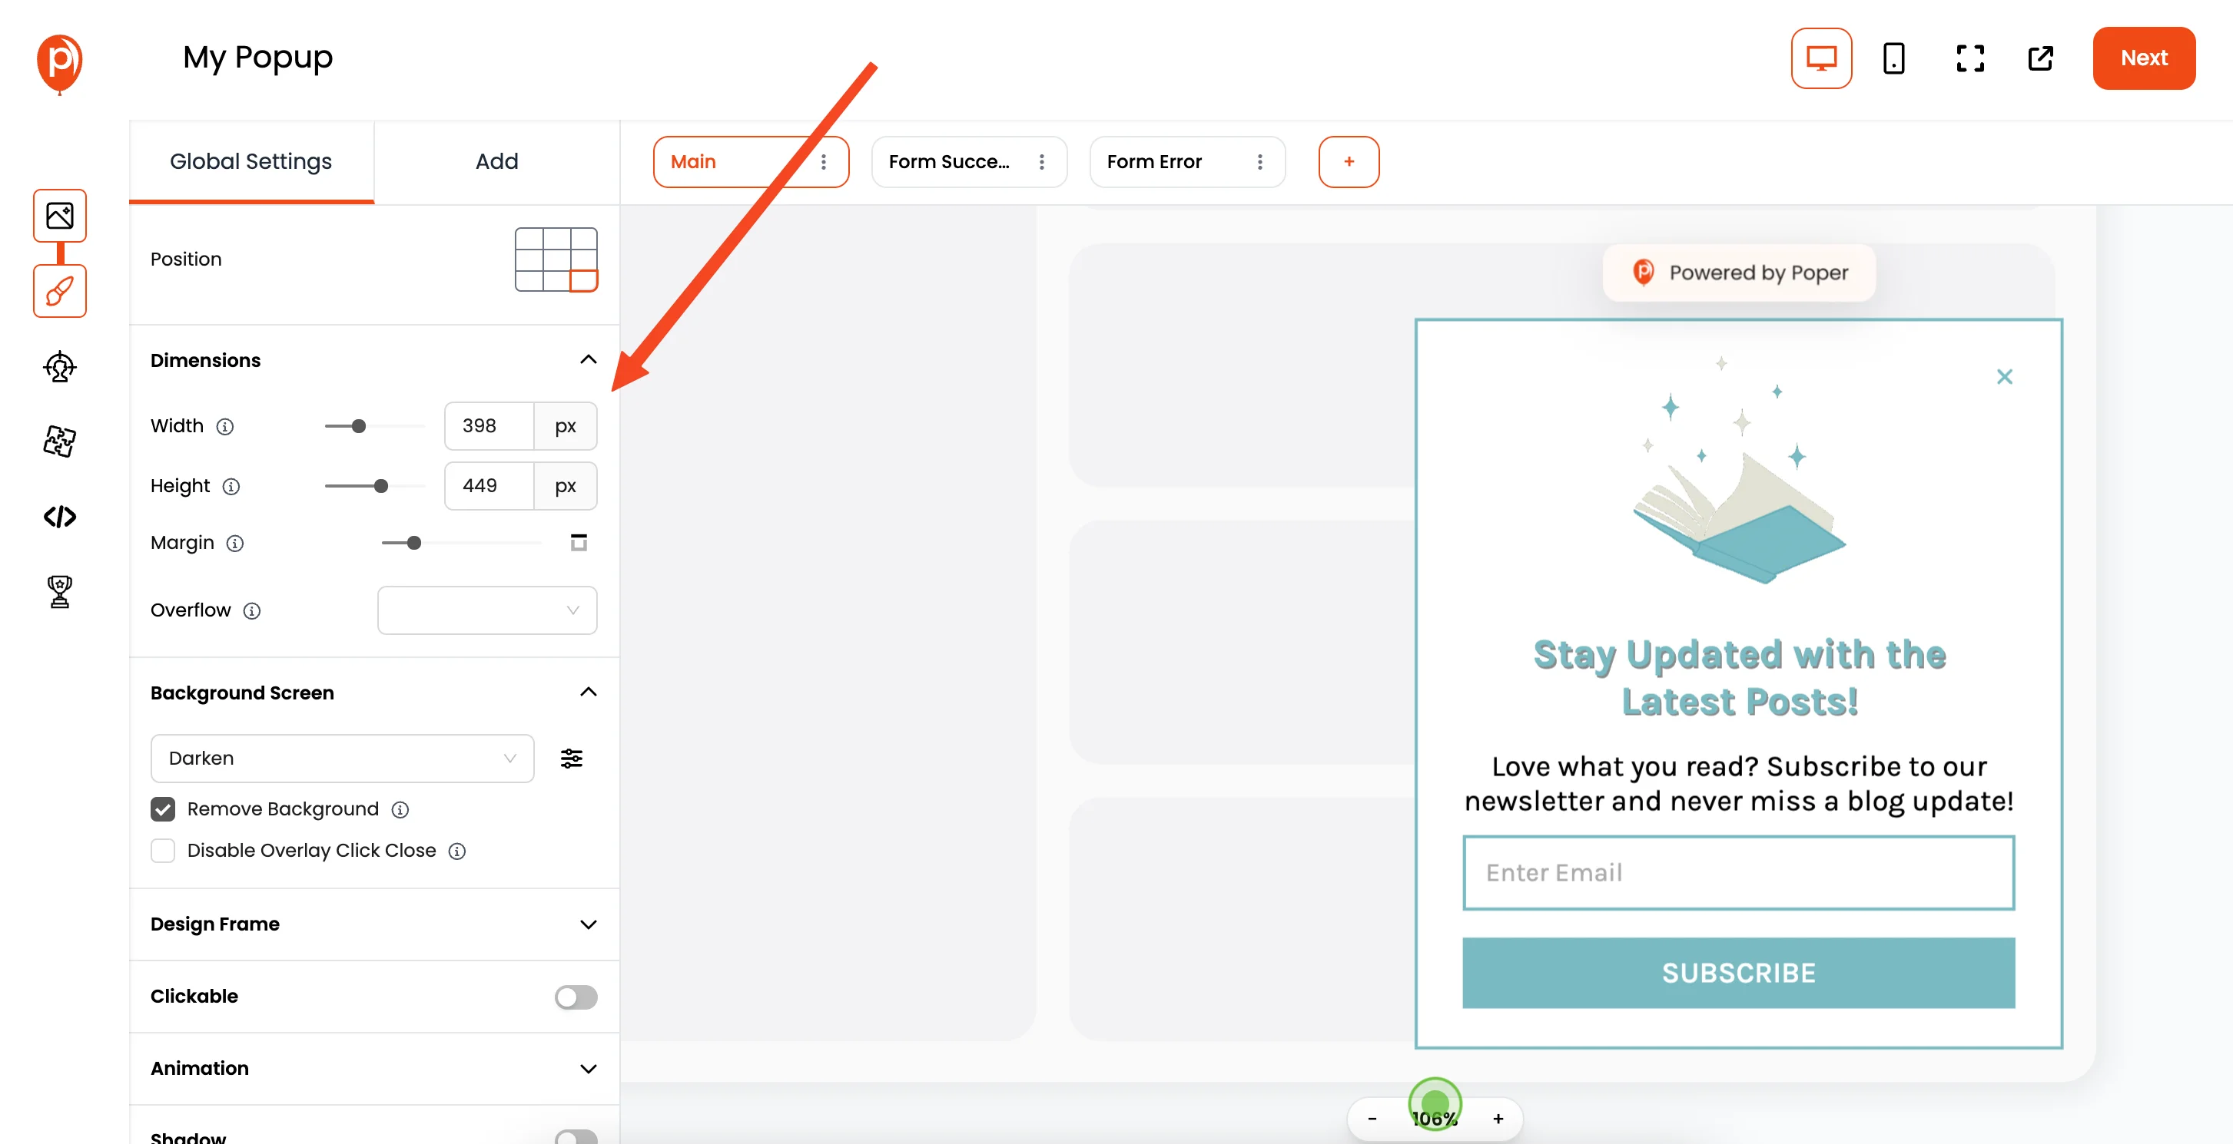The height and width of the screenshot is (1144, 2233).
Task: Click the image/media tool icon in sidebar
Action: pyautogui.click(x=60, y=214)
